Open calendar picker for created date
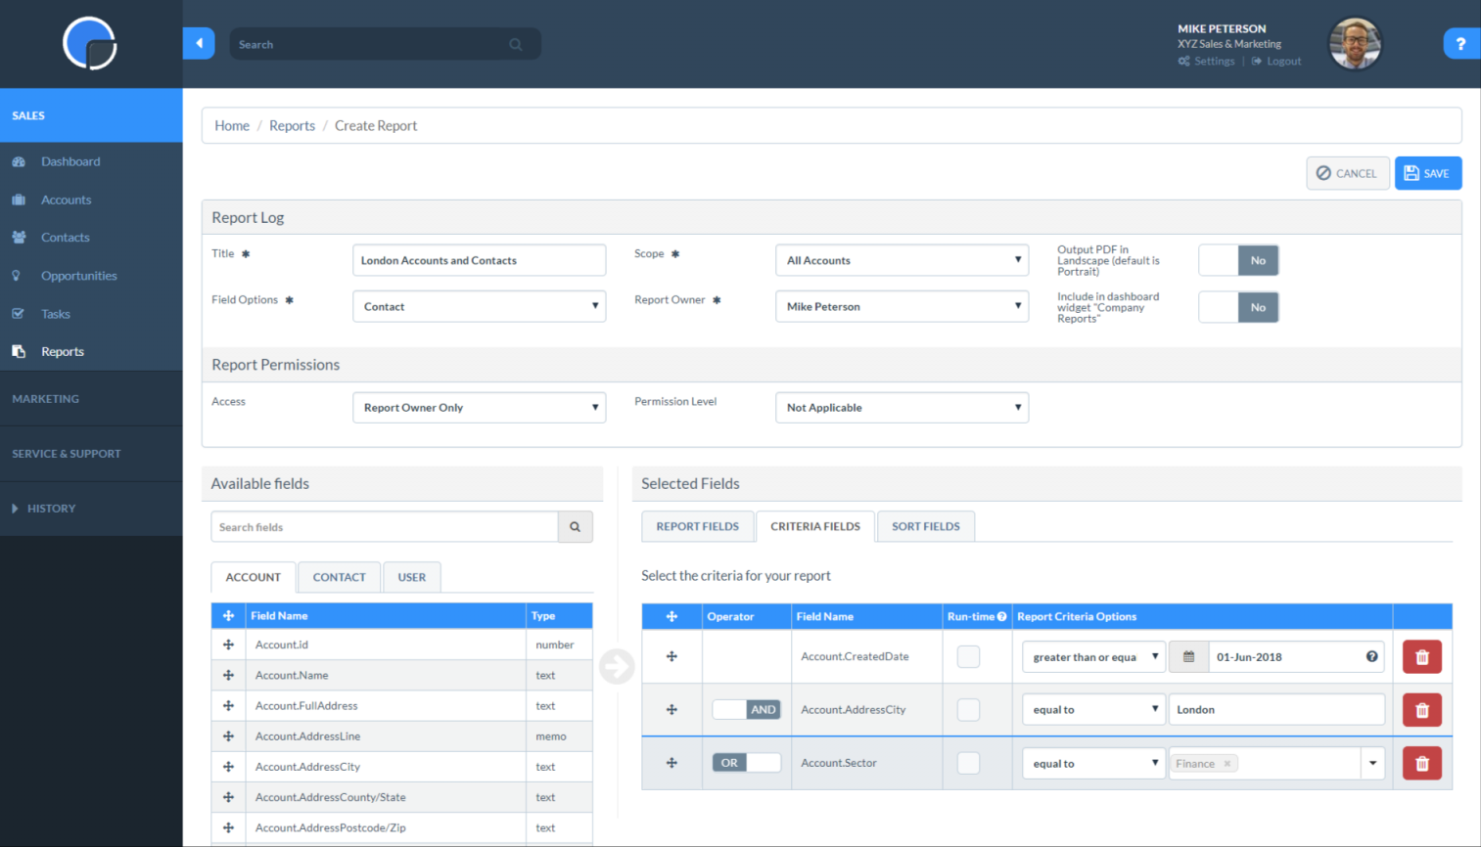 click(x=1188, y=657)
